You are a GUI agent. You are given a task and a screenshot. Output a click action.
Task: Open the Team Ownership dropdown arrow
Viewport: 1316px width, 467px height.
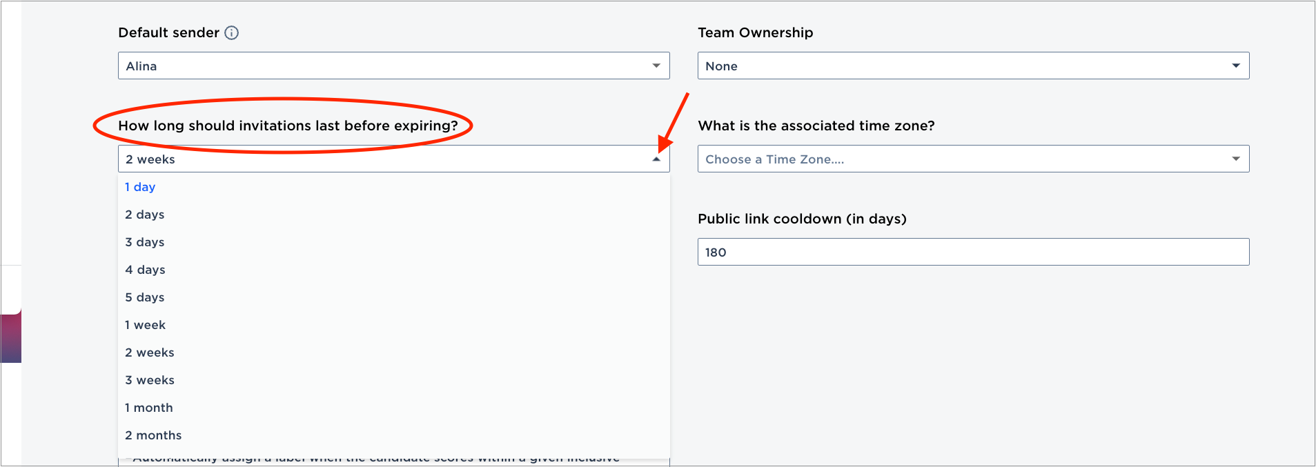[x=1236, y=66]
